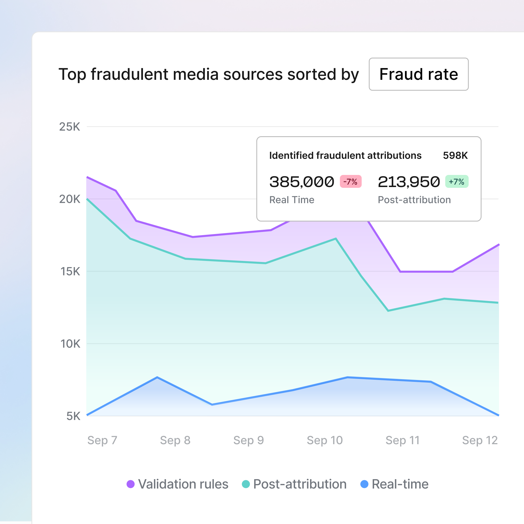Click the 25K gridline label
This screenshot has height=524, width=524.
point(70,126)
